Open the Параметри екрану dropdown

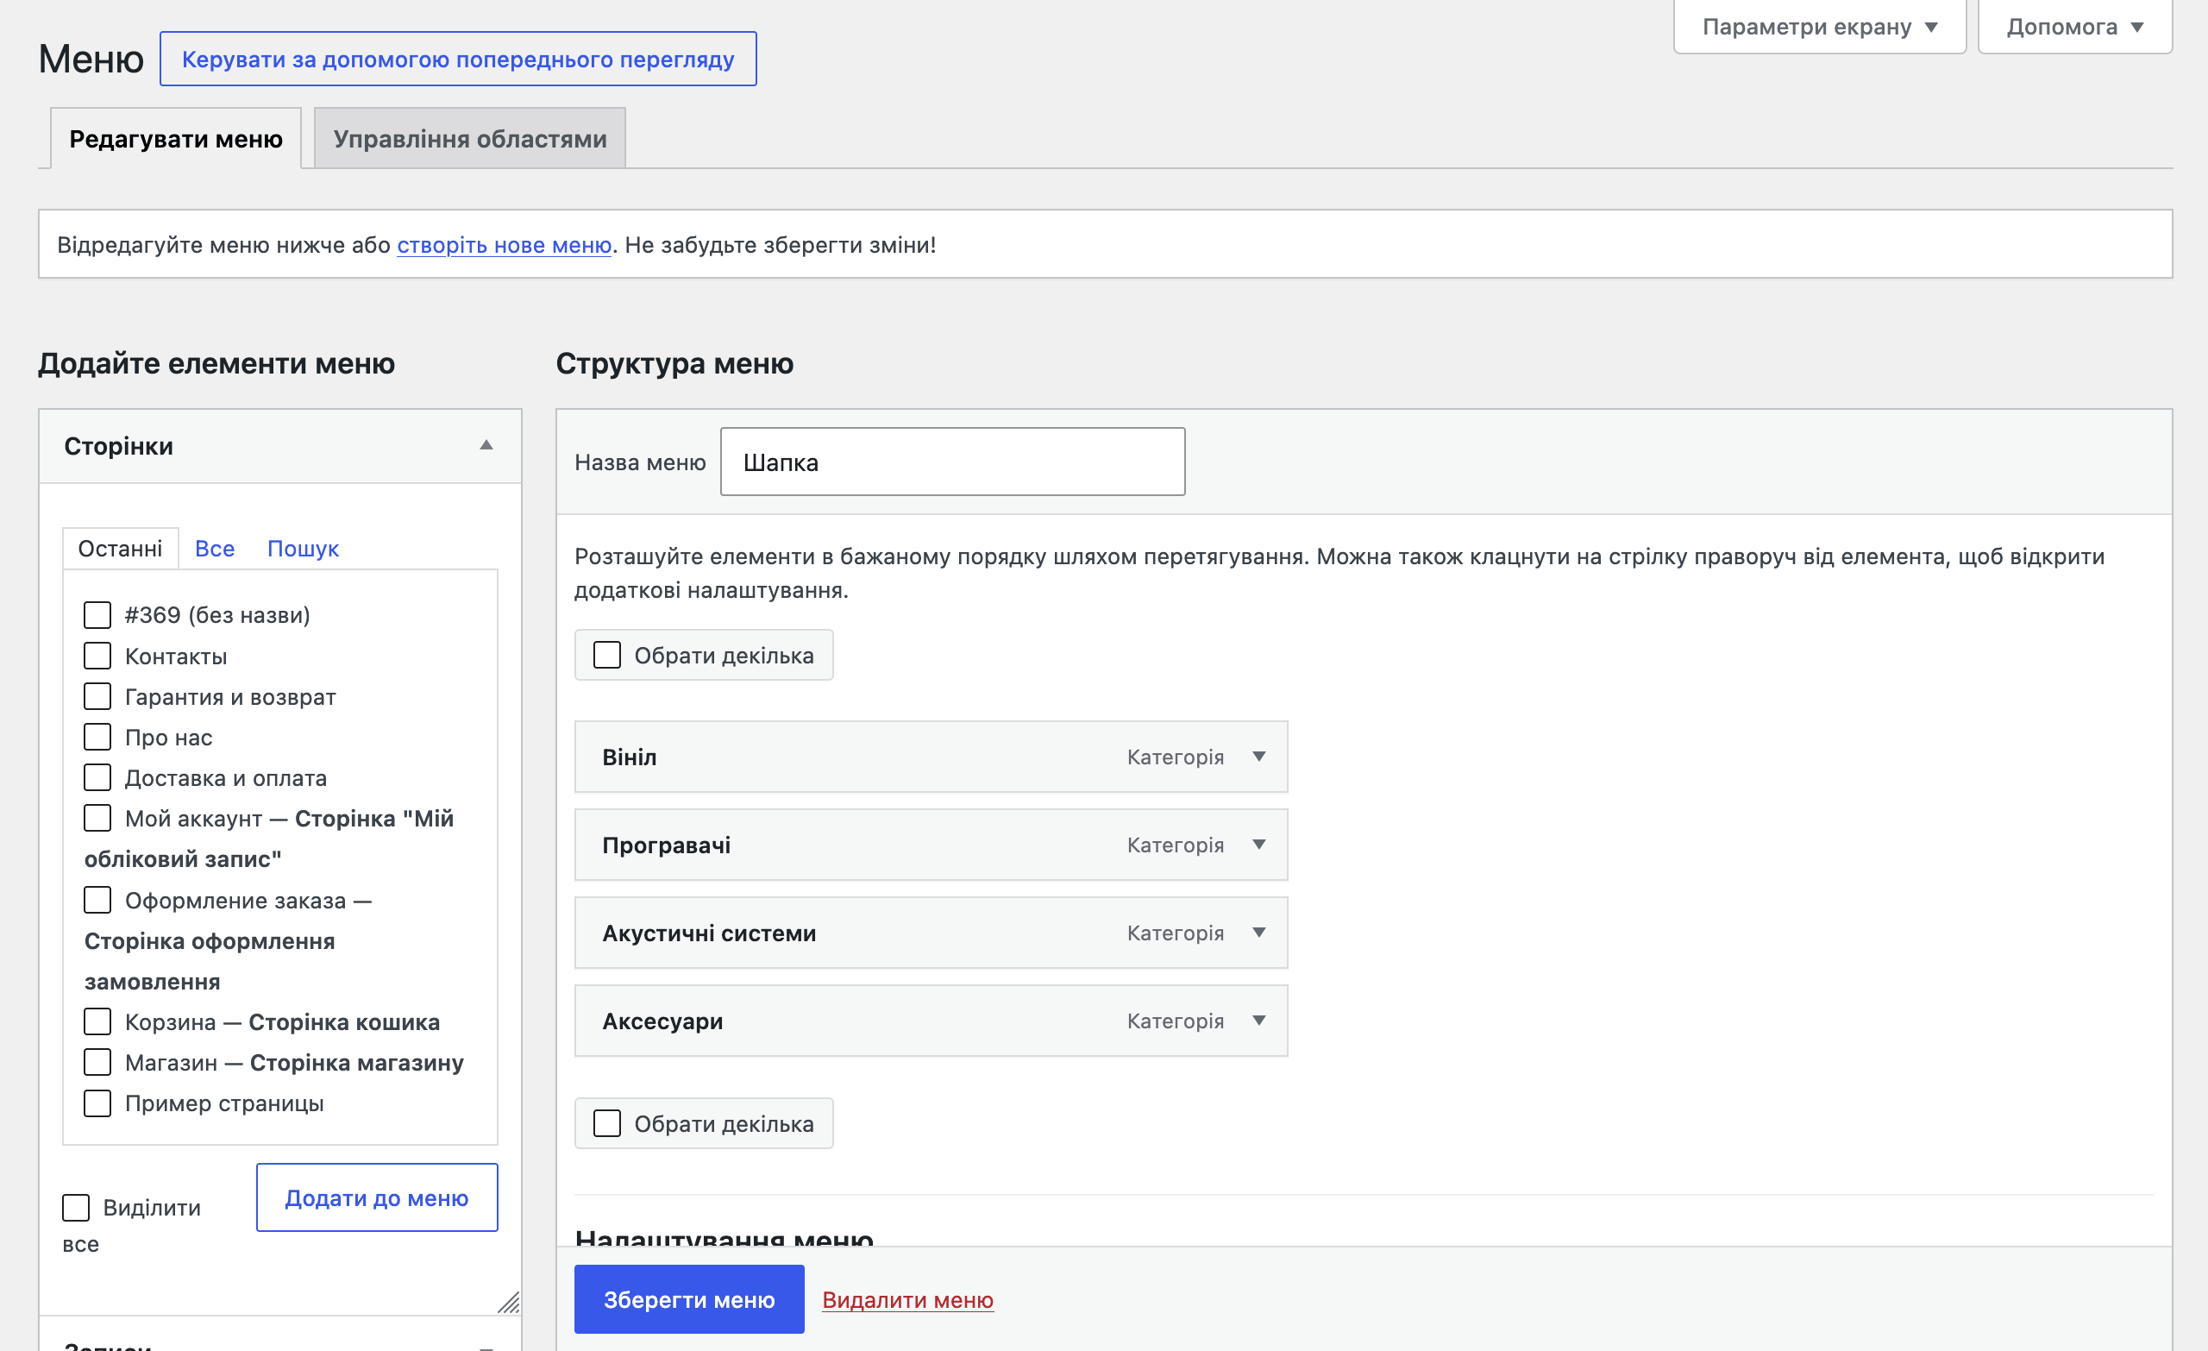1819,27
